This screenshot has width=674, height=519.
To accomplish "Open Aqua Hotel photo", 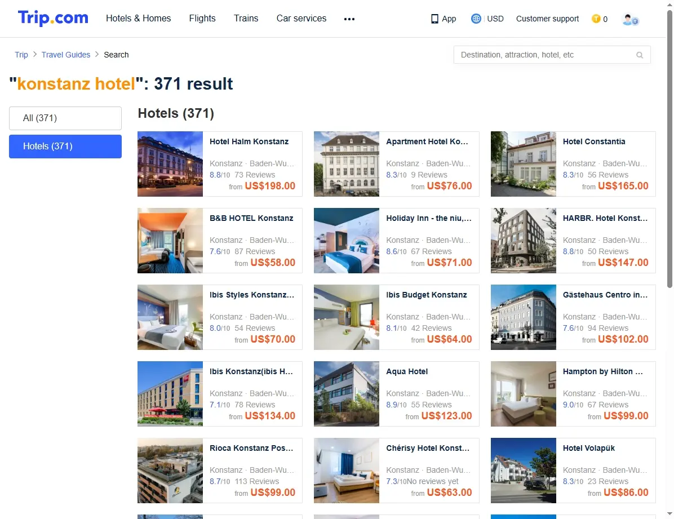I will point(347,394).
